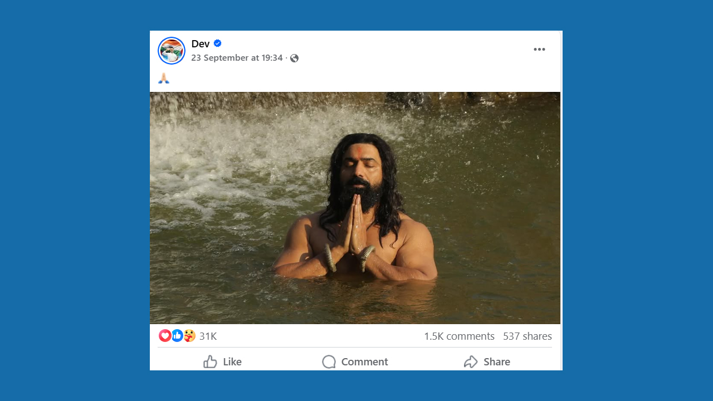Open the post timestamp 23 September link
Image resolution: width=713 pixels, height=401 pixels.
coord(237,58)
